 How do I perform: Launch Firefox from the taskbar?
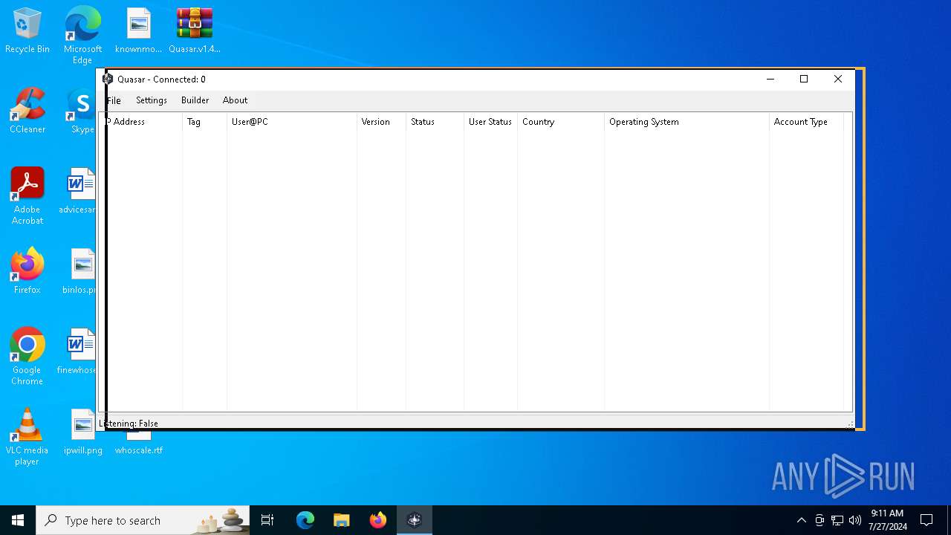pos(378,520)
